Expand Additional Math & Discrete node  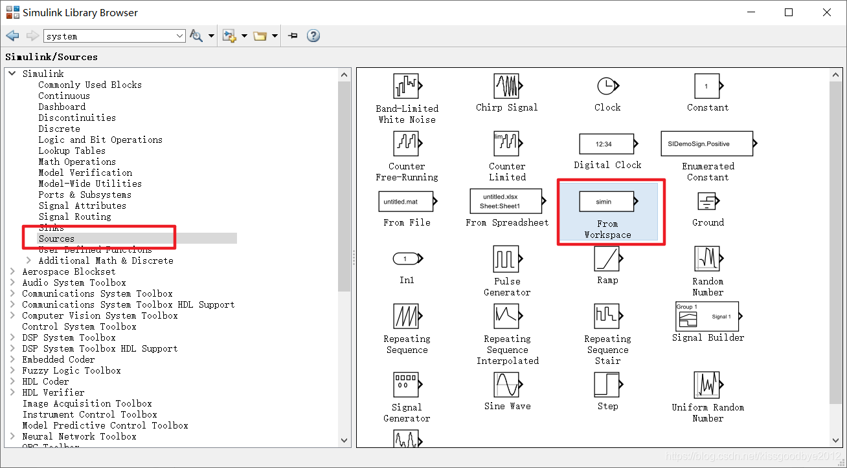(28, 261)
